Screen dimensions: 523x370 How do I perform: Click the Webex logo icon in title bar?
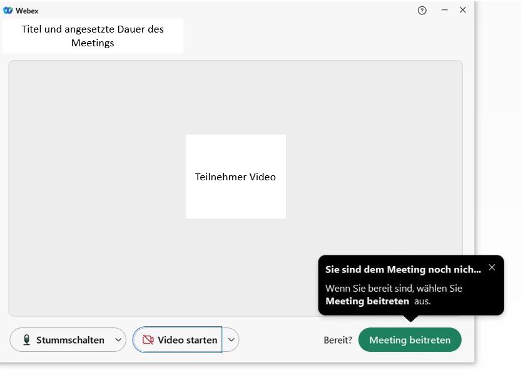[8, 11]
